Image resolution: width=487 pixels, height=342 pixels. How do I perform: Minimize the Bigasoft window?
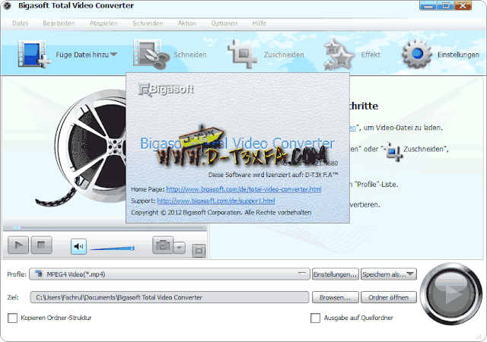428,5
